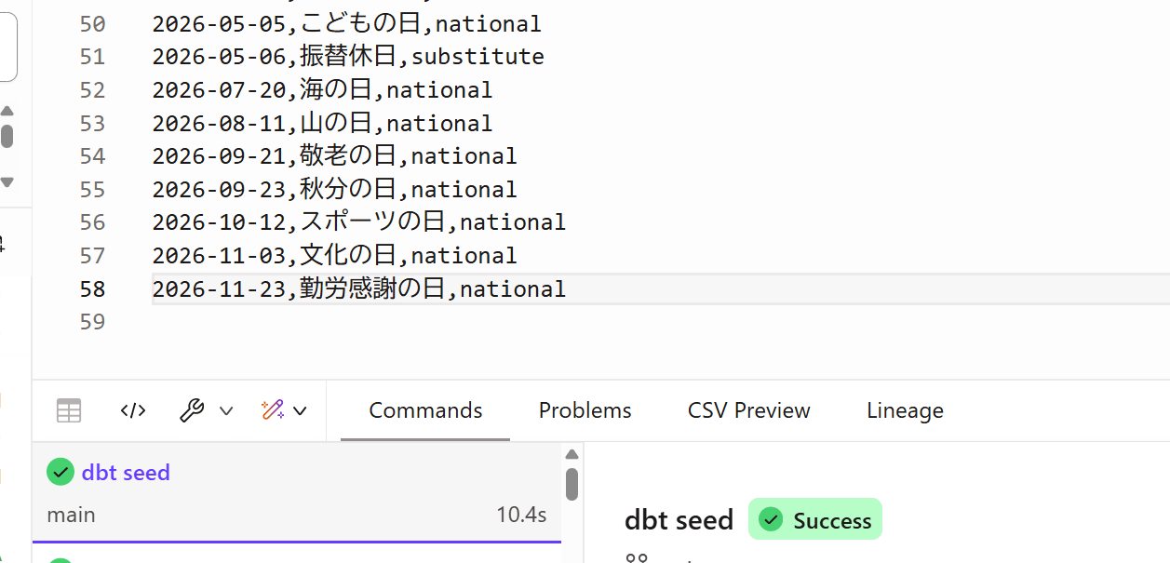Show the CSV Preview tab
1170x563 pixels.
click(748, 410)
